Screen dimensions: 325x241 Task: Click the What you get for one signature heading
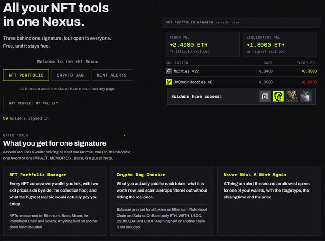pyautogui.click(x=54, y=143)
